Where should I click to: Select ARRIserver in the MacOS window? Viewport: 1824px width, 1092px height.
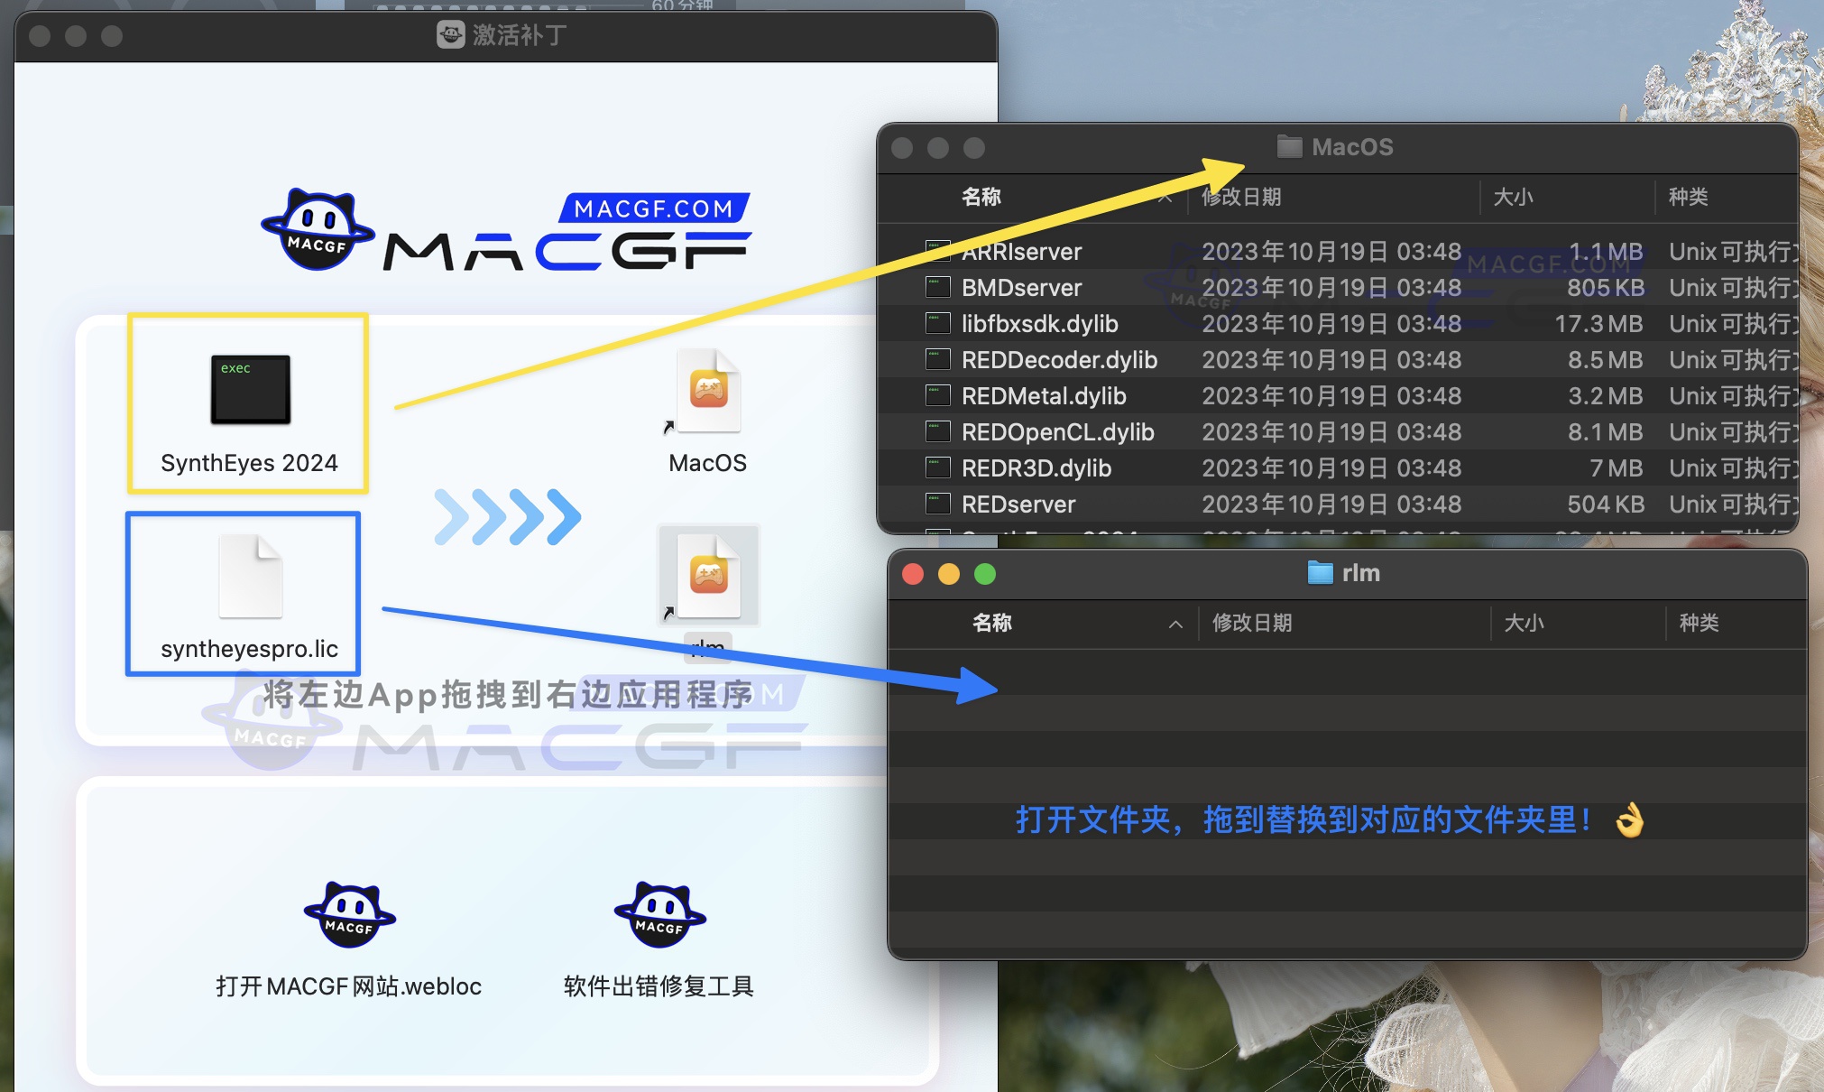click(1020, 252)
